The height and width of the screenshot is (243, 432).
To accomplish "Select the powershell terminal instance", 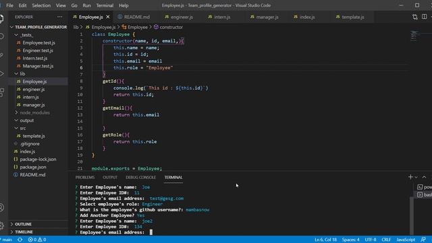I will tap(425, 187).
